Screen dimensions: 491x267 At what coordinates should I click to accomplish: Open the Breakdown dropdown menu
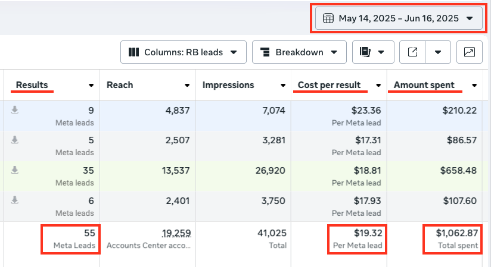click(x=299, y=52)
